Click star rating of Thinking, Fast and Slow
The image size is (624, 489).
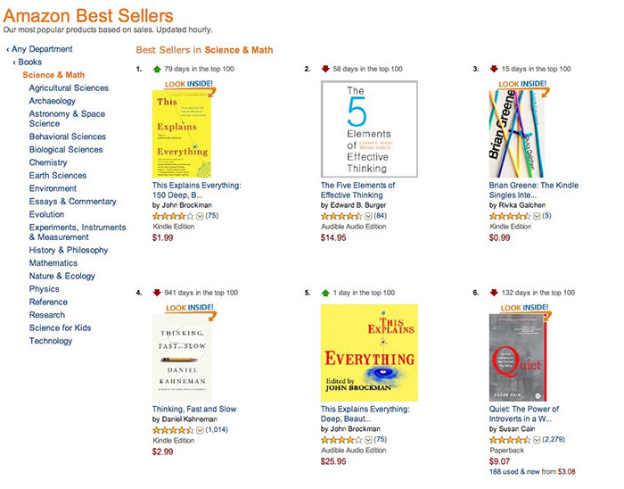point(172,430)
